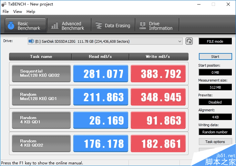236x166 pixels.
Task: Click the Drive Information disk icon
Action: pos(142,26)
